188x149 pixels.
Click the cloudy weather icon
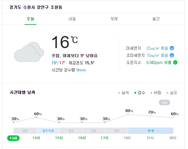click(29, 52)
